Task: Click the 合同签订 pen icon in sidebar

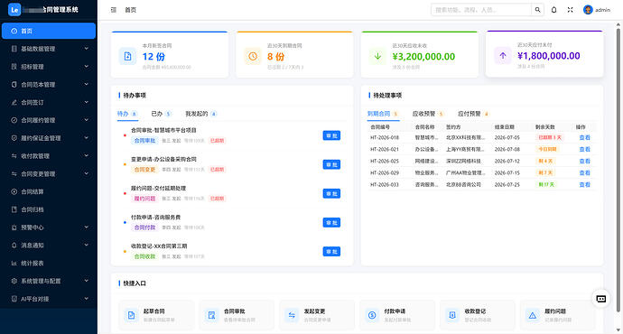Action: click(14, 103)
